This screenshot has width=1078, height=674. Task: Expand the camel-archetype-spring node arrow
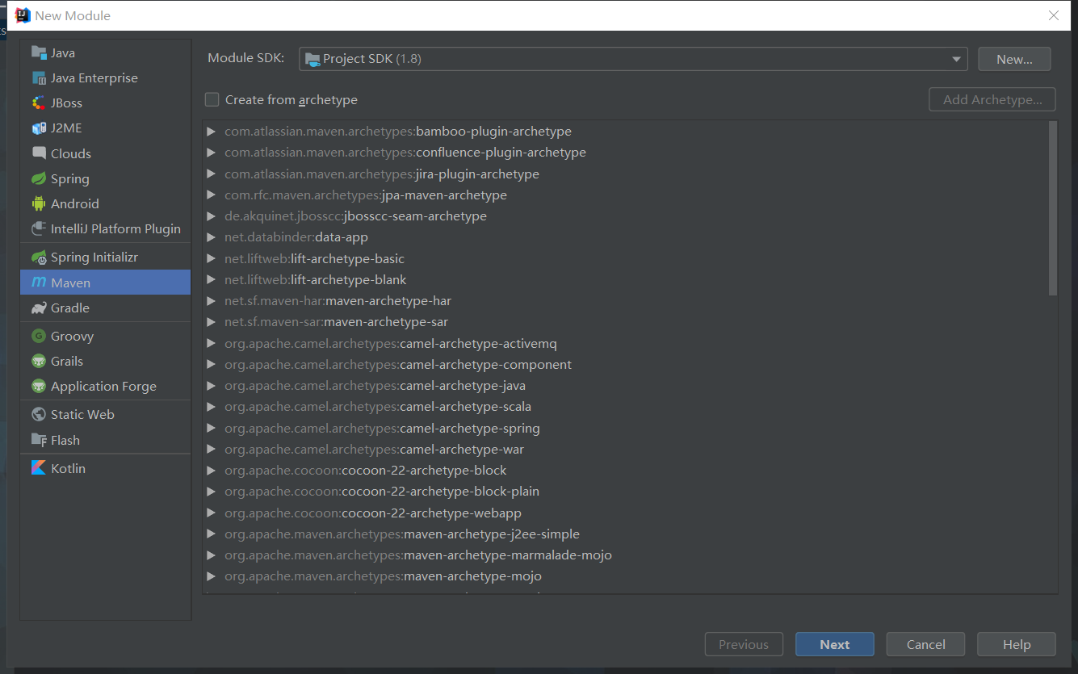[212, 429]
